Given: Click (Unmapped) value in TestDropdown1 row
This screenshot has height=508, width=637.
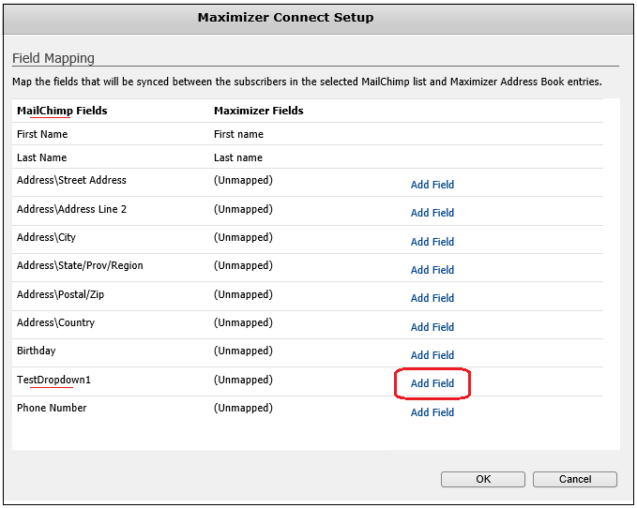Looking at the screenshot, I should tap(243, 380).
